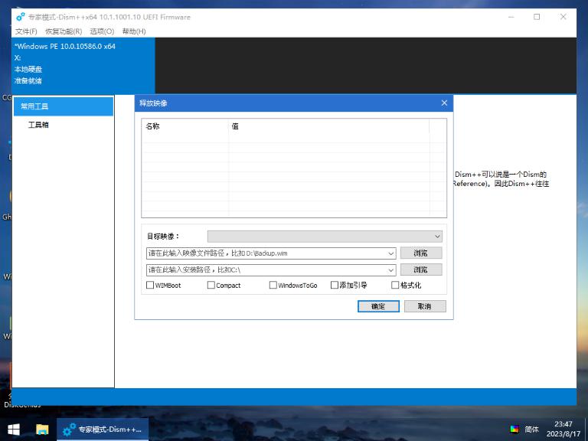
Task: Click the install path input field
Action: pyautogui.click(x=266, y=270)
